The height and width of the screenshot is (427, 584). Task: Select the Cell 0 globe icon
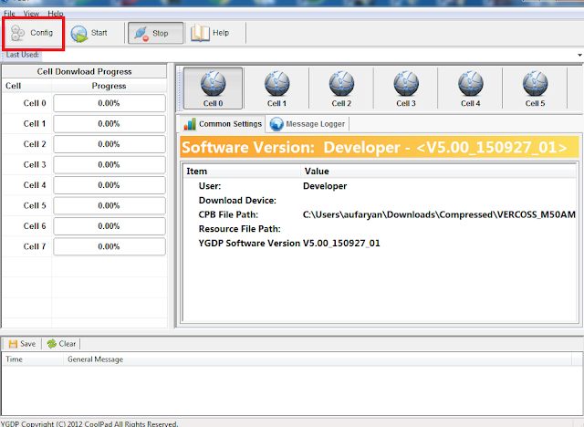pos(213,89)
